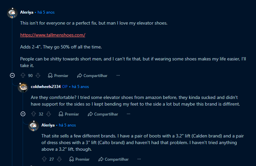The width and height of the screenshot is (256, 166).
Task: Upvote Aleriya's elevator shoes comment
Action: [23, 75]
